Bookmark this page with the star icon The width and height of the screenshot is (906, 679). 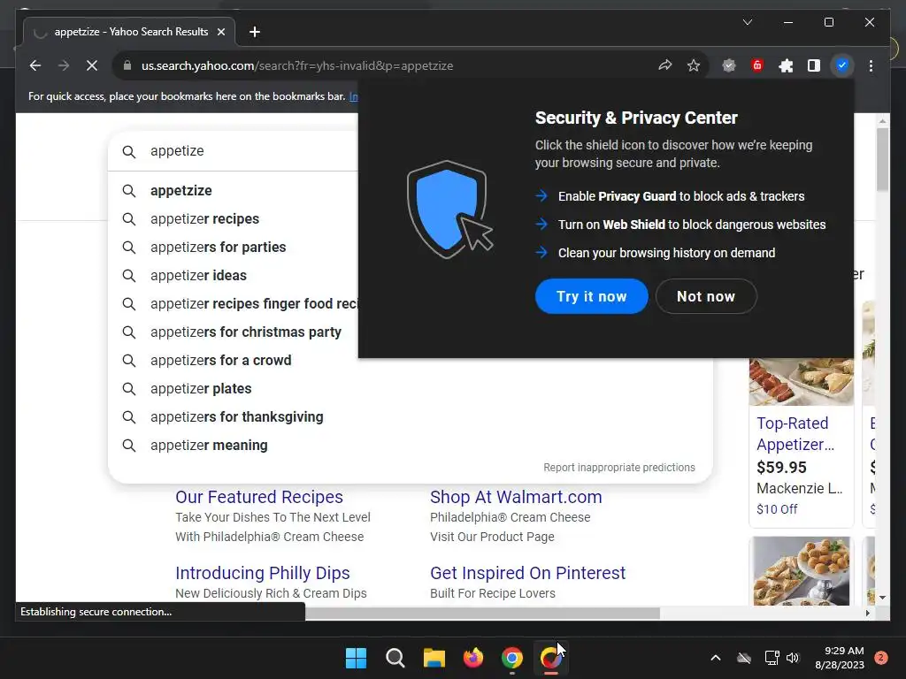(694, 65)
